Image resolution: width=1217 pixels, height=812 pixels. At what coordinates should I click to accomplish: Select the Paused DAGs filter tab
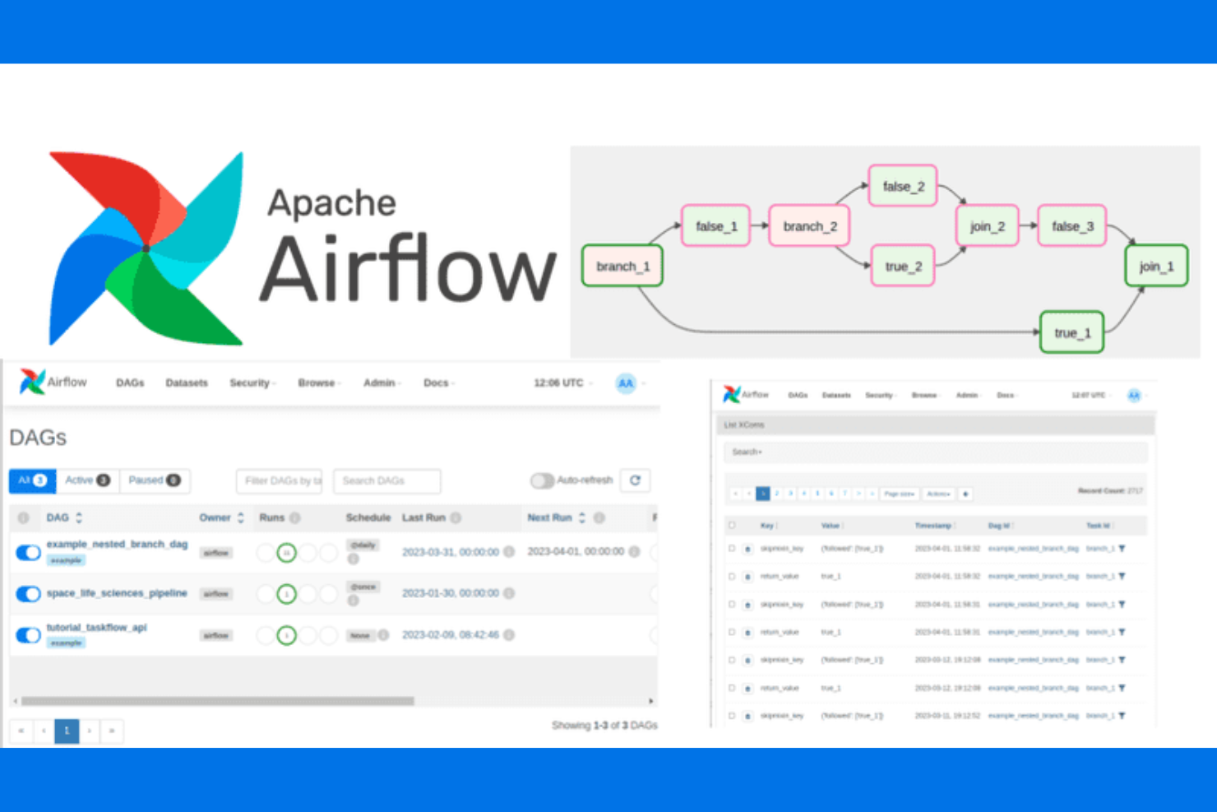(155, 480)
